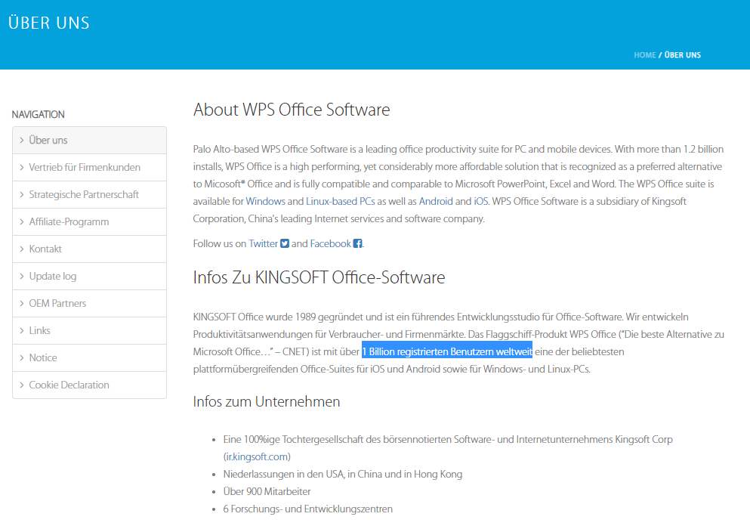Click the Facebook text link
This screenshot has height=529, width=750.
point(330,243)
